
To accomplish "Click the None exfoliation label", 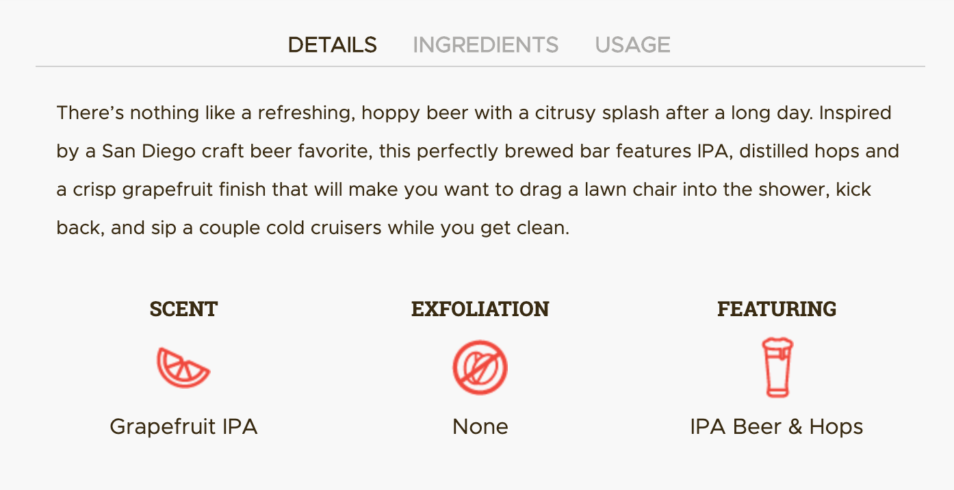I will [x=480, y=427].
